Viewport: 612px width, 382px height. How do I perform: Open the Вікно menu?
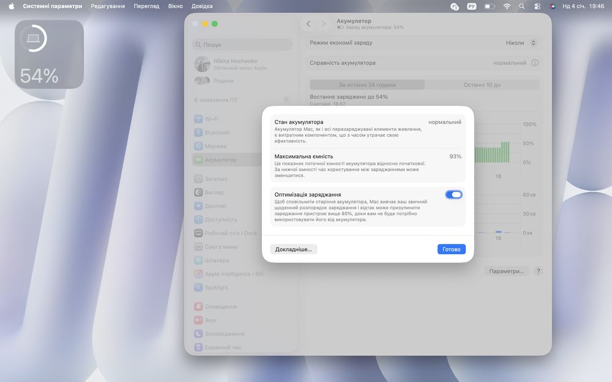(175, 6)
